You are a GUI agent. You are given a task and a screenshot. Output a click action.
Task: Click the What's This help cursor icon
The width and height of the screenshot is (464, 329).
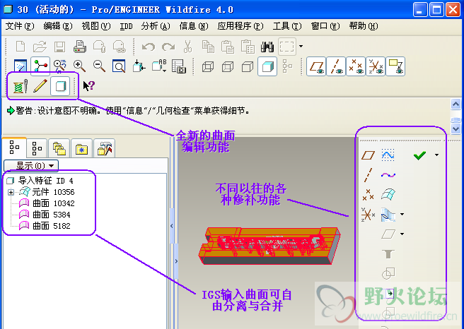tap(89, 86)
